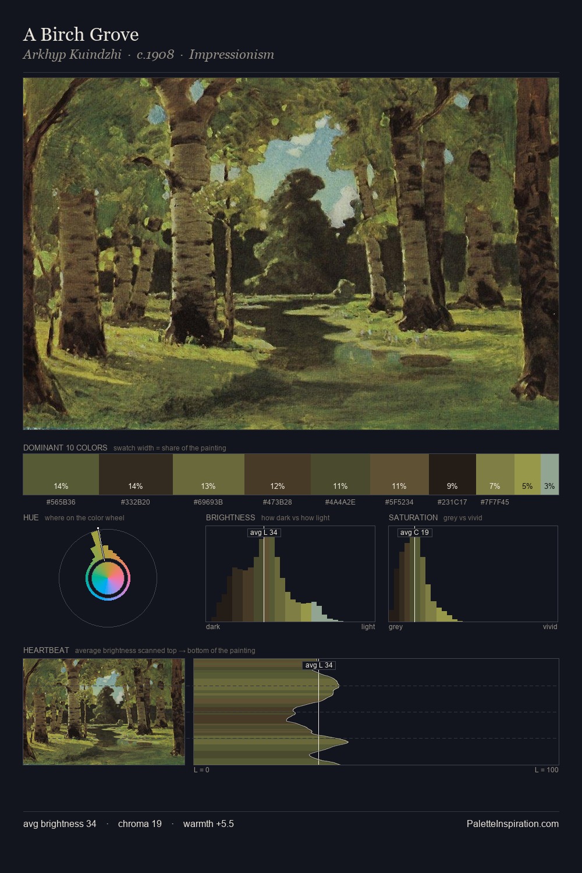Viewport: 582px width, 873px height.
Task: Click the 'c.1908' date text
Action: (155, 55)
